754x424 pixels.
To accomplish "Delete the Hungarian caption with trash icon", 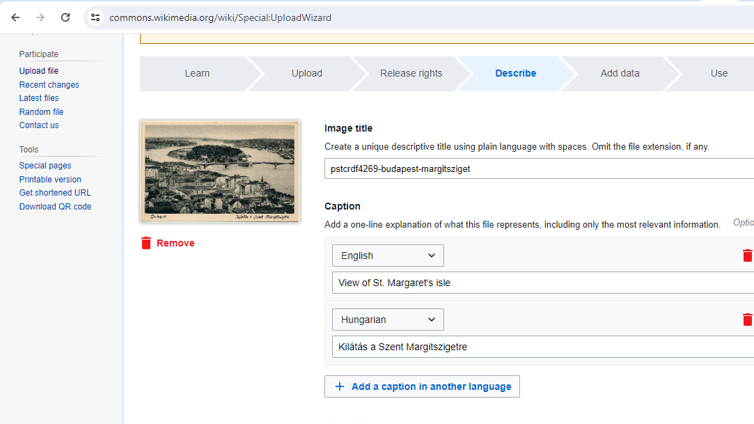I will point(747,320).
